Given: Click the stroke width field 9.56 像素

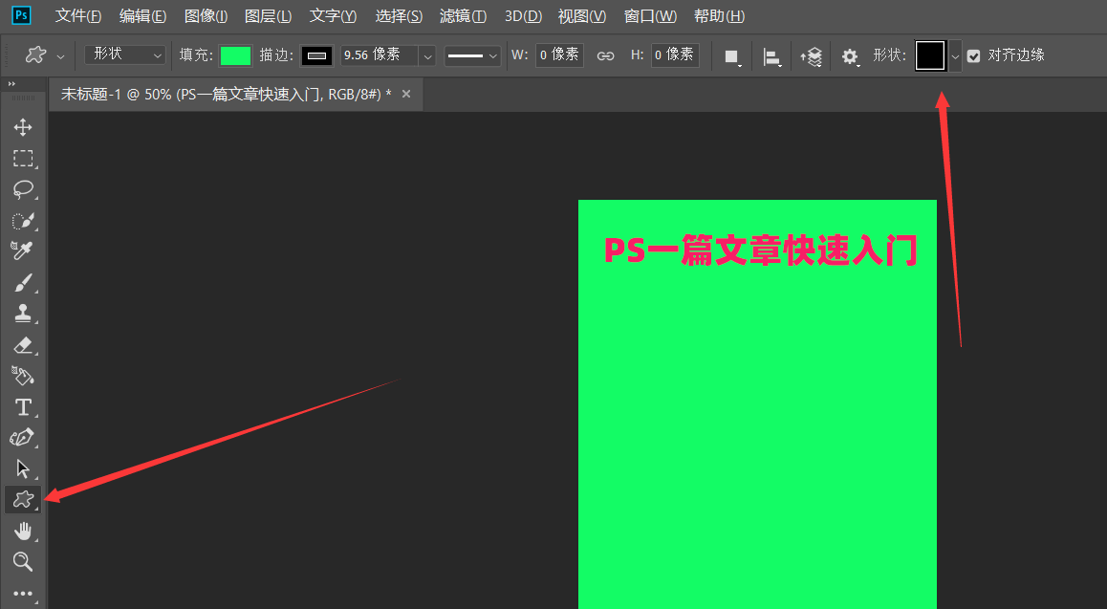Looking at the screenshot, I should pyautogui.click(x=380, y=55).
